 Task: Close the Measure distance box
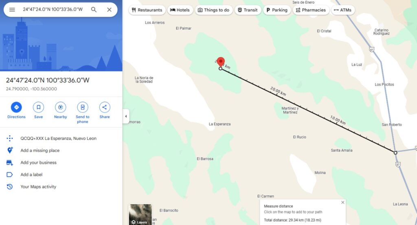[343, 202]
